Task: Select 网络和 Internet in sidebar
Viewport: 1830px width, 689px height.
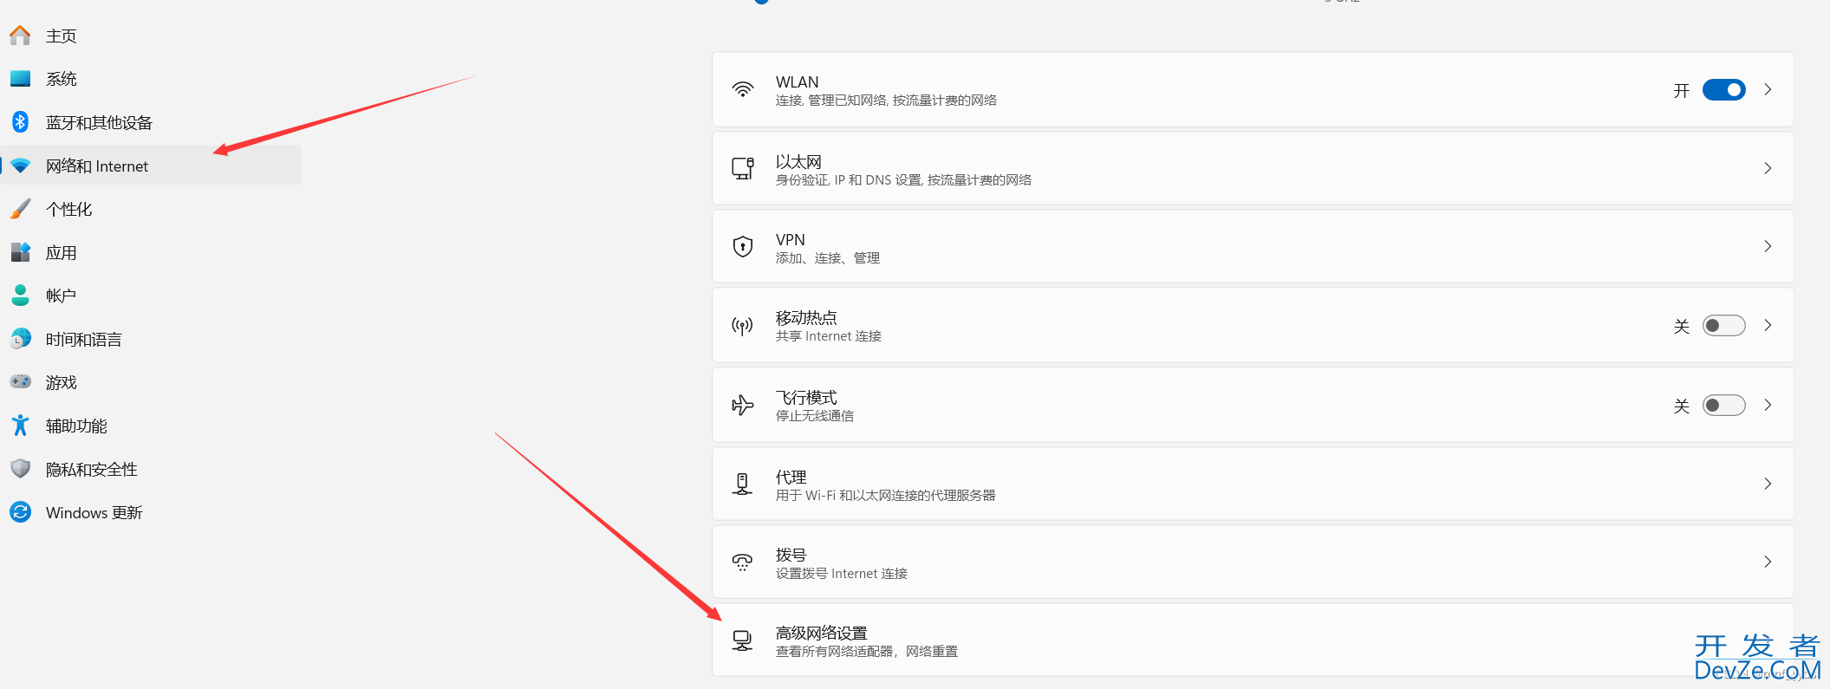Action: point(151,166)
